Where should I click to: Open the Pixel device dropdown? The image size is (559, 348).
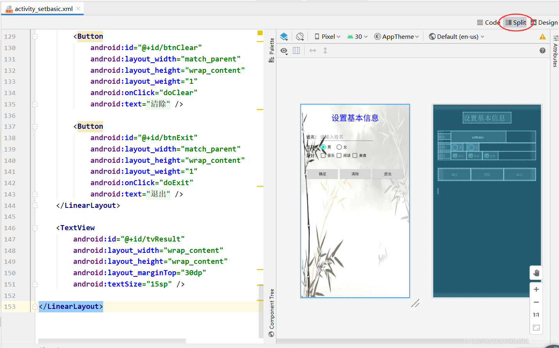328,36
